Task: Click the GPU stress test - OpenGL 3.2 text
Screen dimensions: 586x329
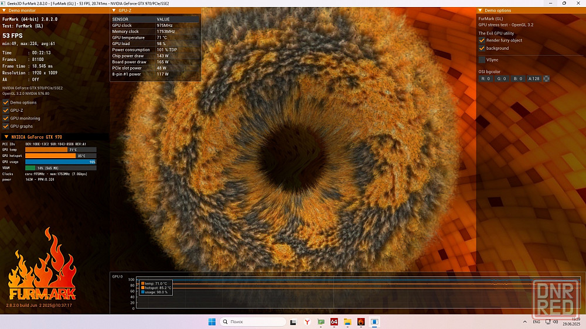Action: [506, 25]
